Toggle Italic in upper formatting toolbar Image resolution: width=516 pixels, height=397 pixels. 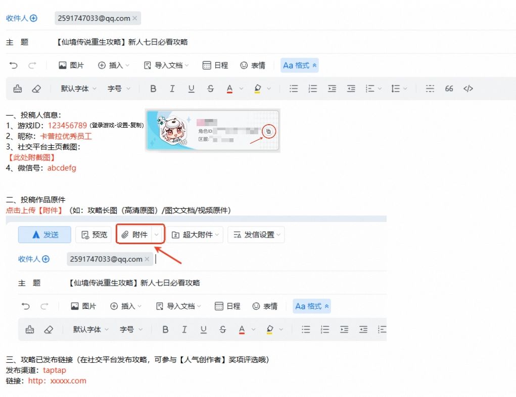(172, 89)
